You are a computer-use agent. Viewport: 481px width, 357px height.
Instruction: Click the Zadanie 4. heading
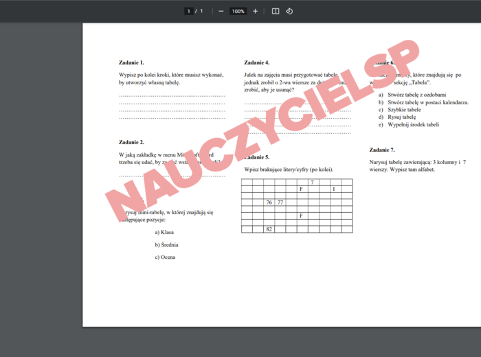pyautogui.click(x=256, y=62)
